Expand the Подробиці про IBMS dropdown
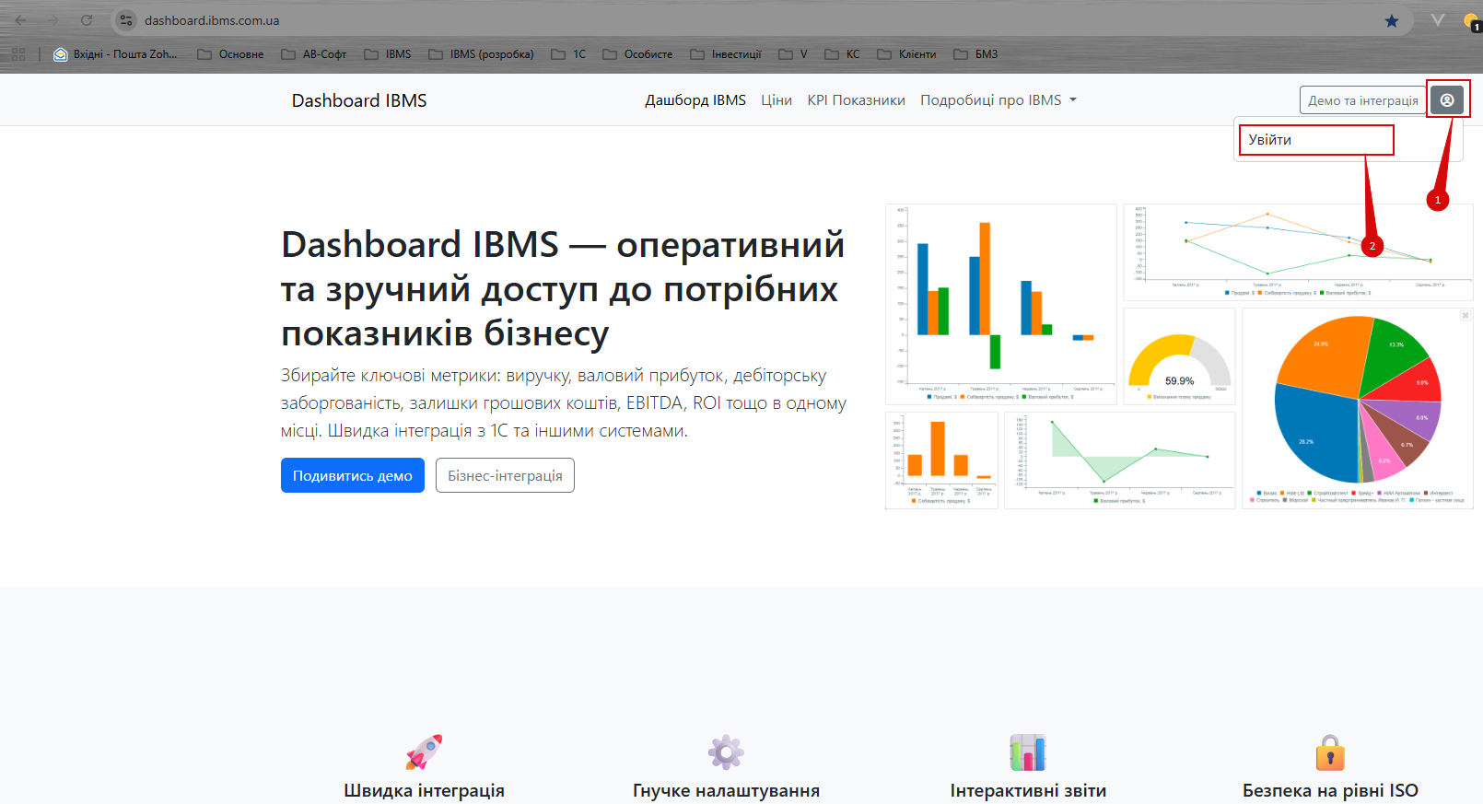Image resolution: width=1483 pixels, height=804 pixels. tap(998, 100)
